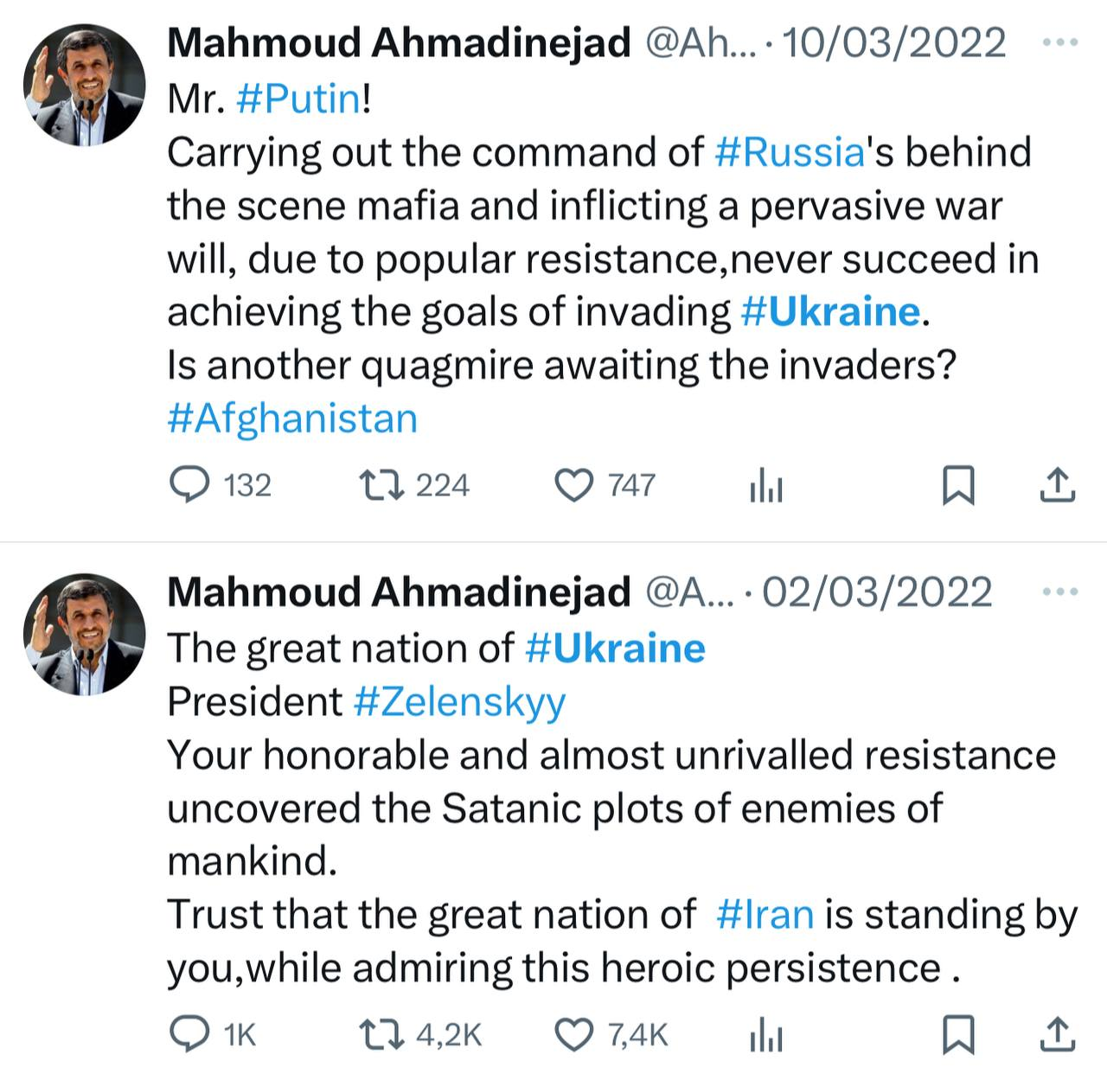
Task: Reply to the tweet with 1K replies
Action: click(189, 1034)
